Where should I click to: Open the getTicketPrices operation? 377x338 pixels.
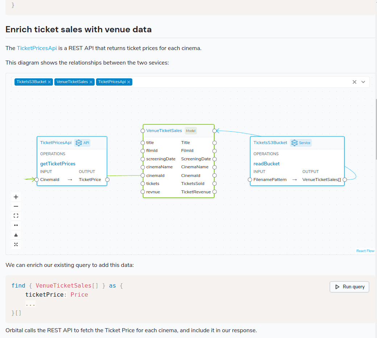point(58,164)
